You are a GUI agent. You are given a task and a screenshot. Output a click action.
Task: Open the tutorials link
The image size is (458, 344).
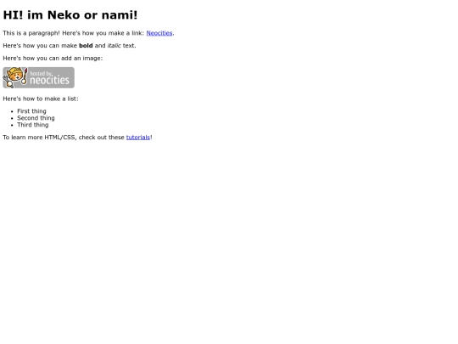138,138
